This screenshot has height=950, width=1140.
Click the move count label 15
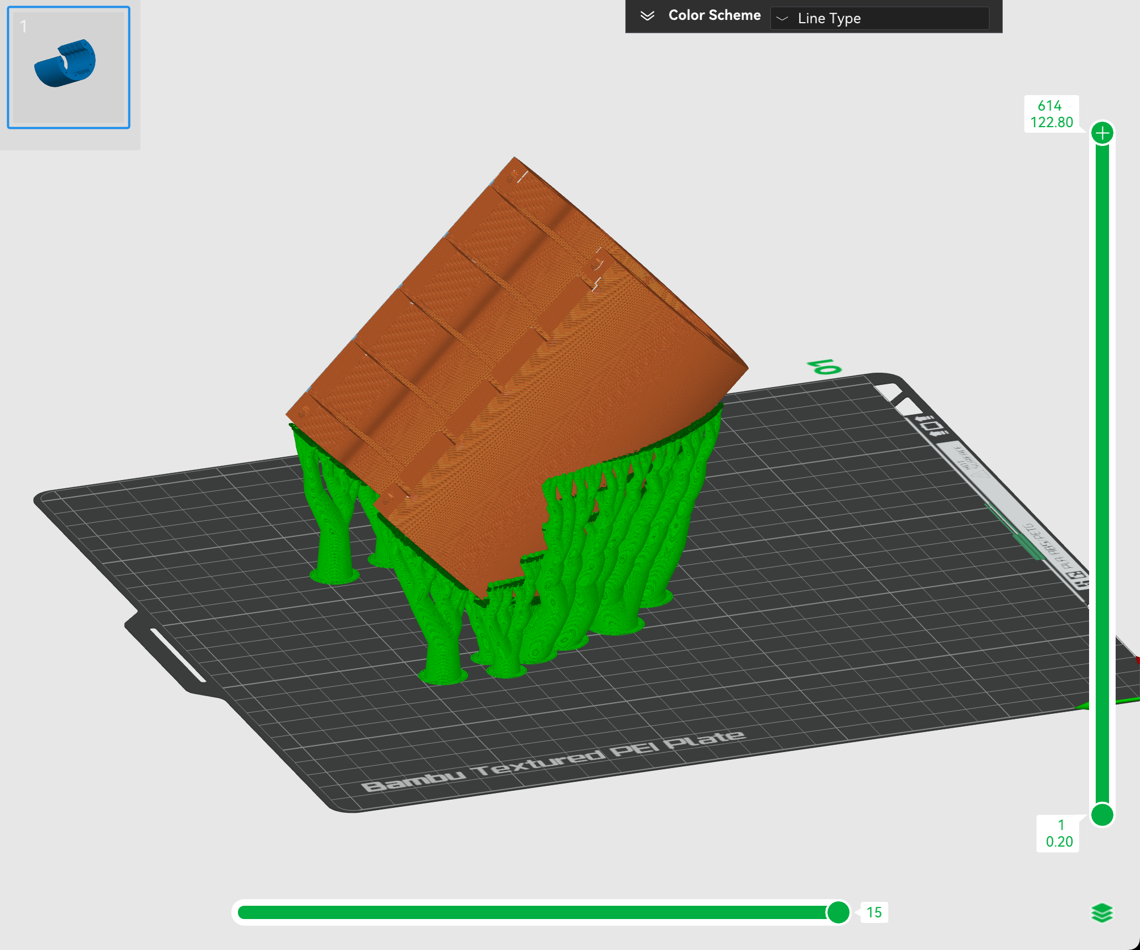click(x=874, y=912)
